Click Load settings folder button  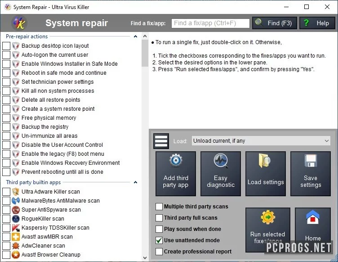click(x=266, y=174)
